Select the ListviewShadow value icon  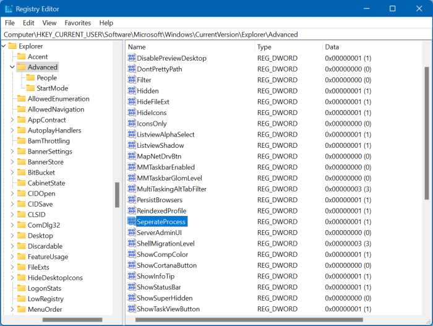pos(131,145)
